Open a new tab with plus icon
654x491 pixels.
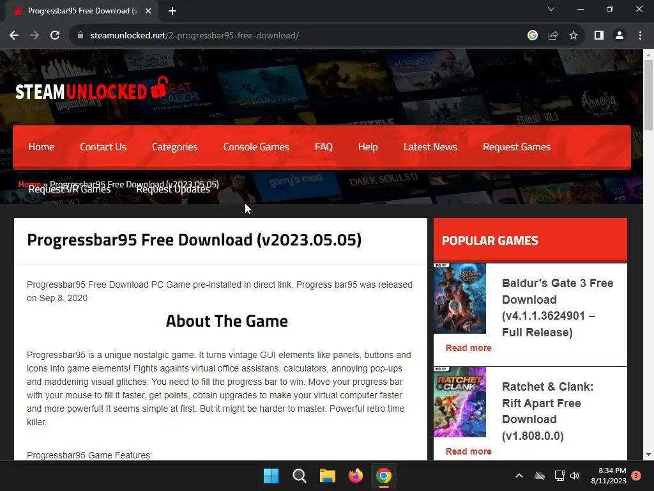point(172,11)
